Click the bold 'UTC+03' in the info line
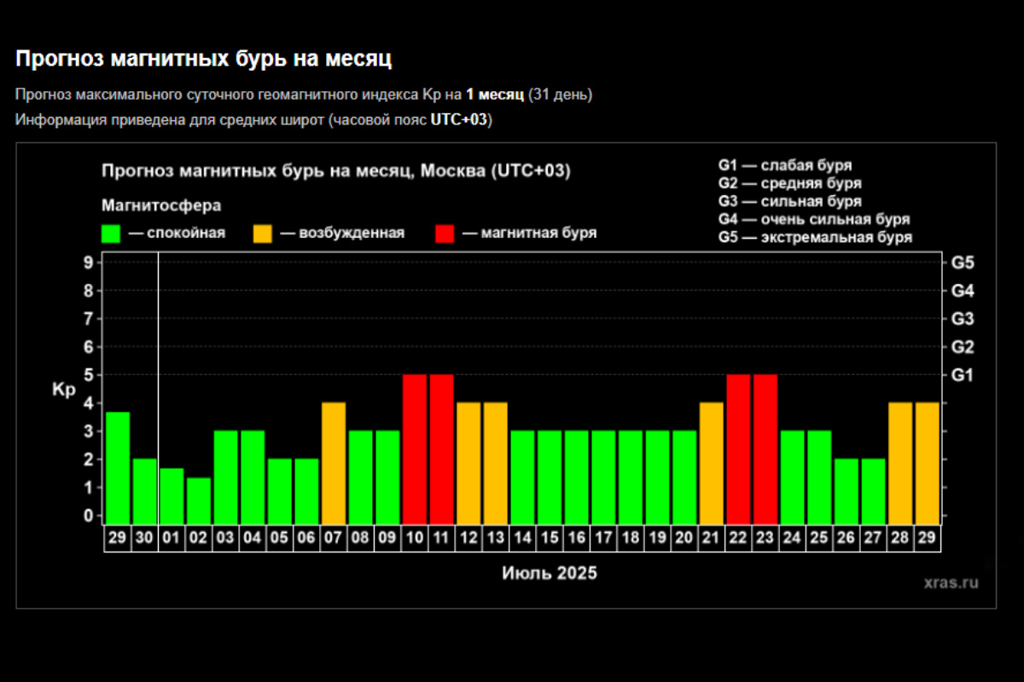 click(458, 120)
